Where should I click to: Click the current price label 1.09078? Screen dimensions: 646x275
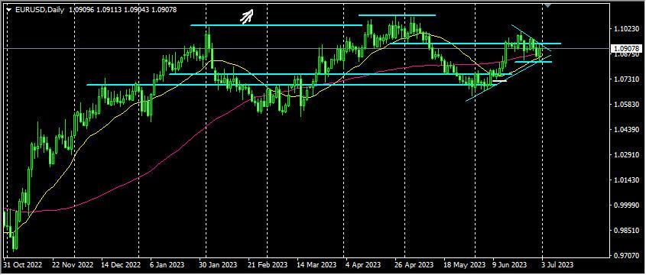626,48
